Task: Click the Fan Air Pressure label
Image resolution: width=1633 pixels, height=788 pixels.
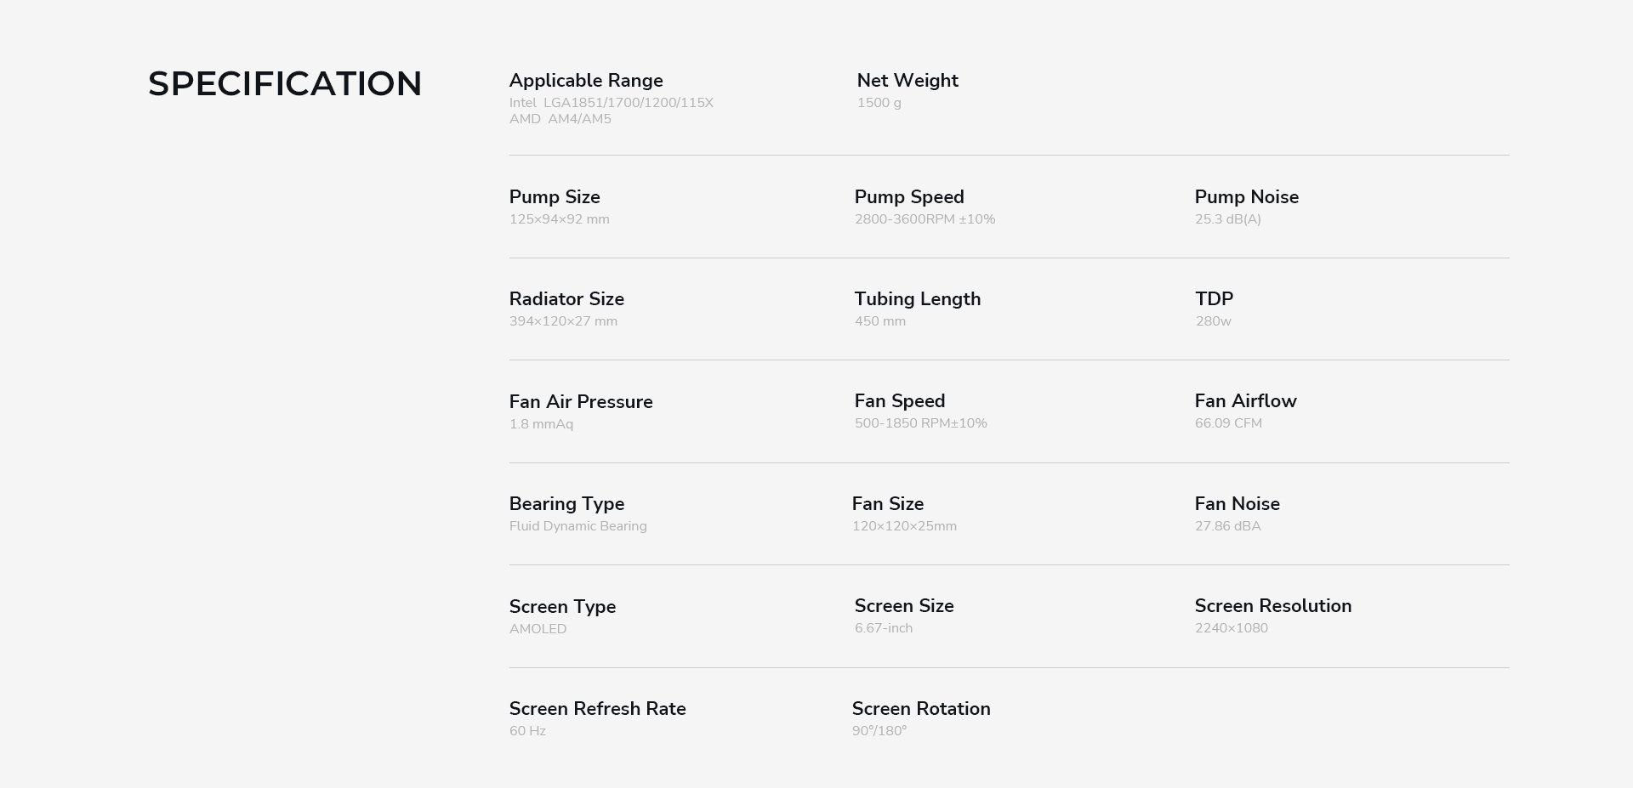Action: pyautogui.click(x=581, y=402)
